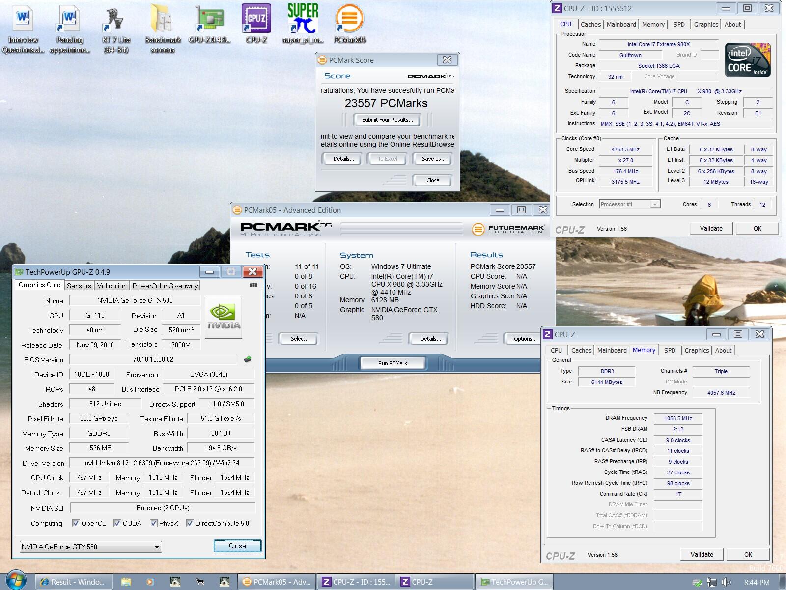This screenshot has height=590, width=786.
Task: Open the Windows Explorer taskbar icon
Action: 126,582
